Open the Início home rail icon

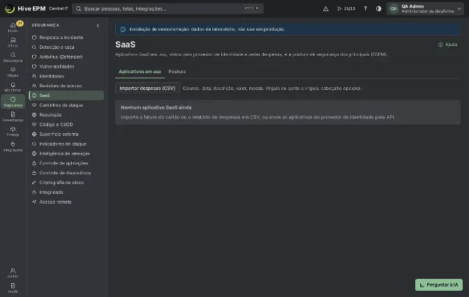click(x=13, y=27)
